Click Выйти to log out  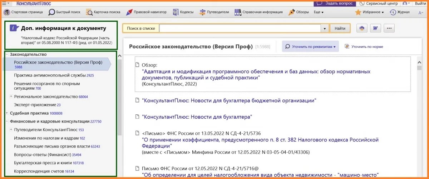click(x=420, y=3)
